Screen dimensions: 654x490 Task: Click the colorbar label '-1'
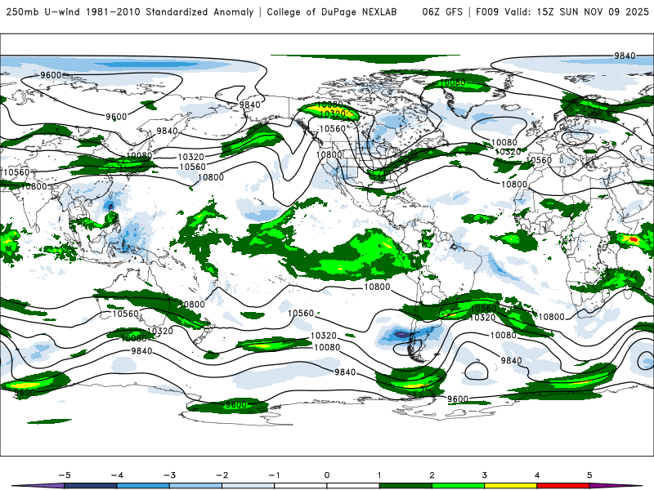pyautogui.click(x=274, y=475)
